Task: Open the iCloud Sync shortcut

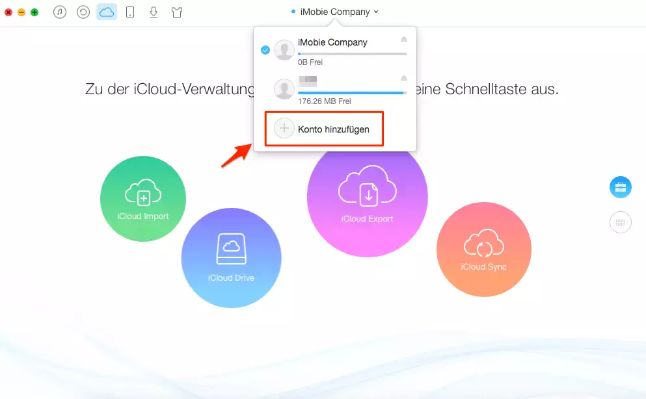Action: point(483,250)
